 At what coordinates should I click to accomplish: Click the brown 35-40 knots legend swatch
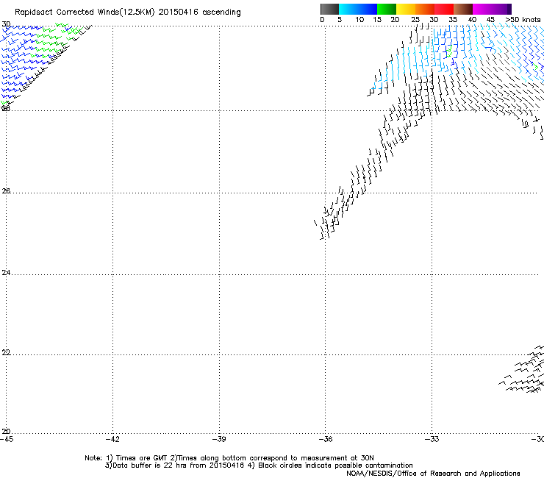[463, 9]
